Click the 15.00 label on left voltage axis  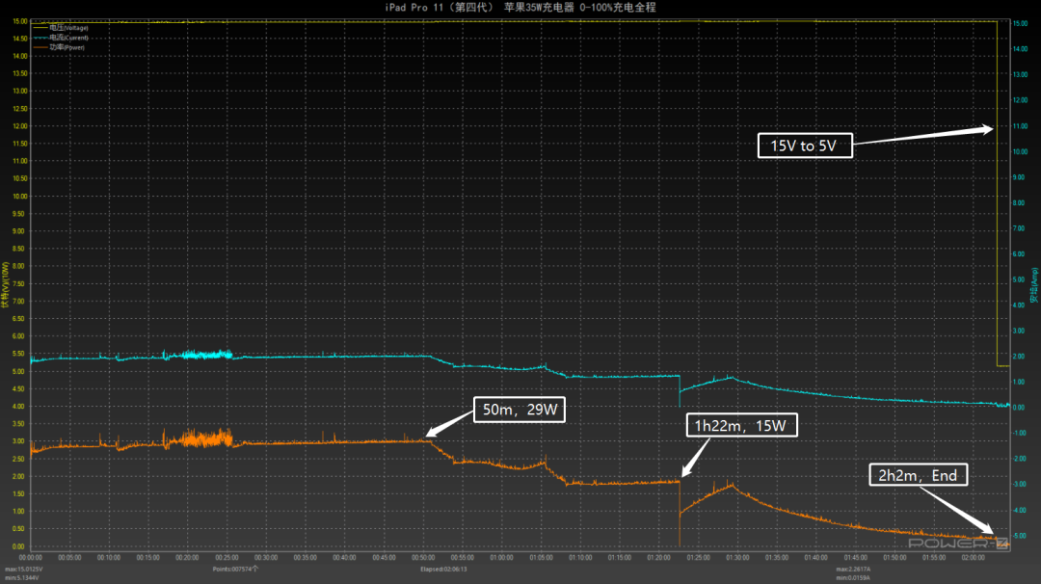[20, 21]
